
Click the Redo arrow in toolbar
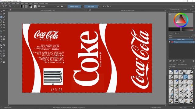pyautogui.click(x=18, y=6)
